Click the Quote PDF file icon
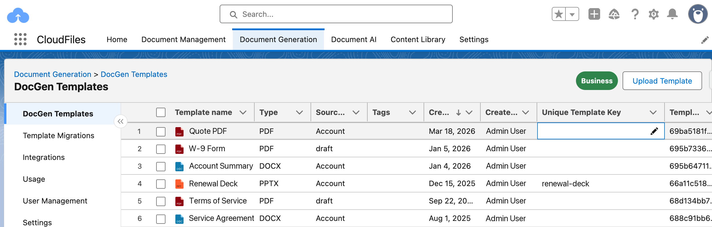This screenshot has height=227, width=712. pyautogui.click(x=179, y=131)
